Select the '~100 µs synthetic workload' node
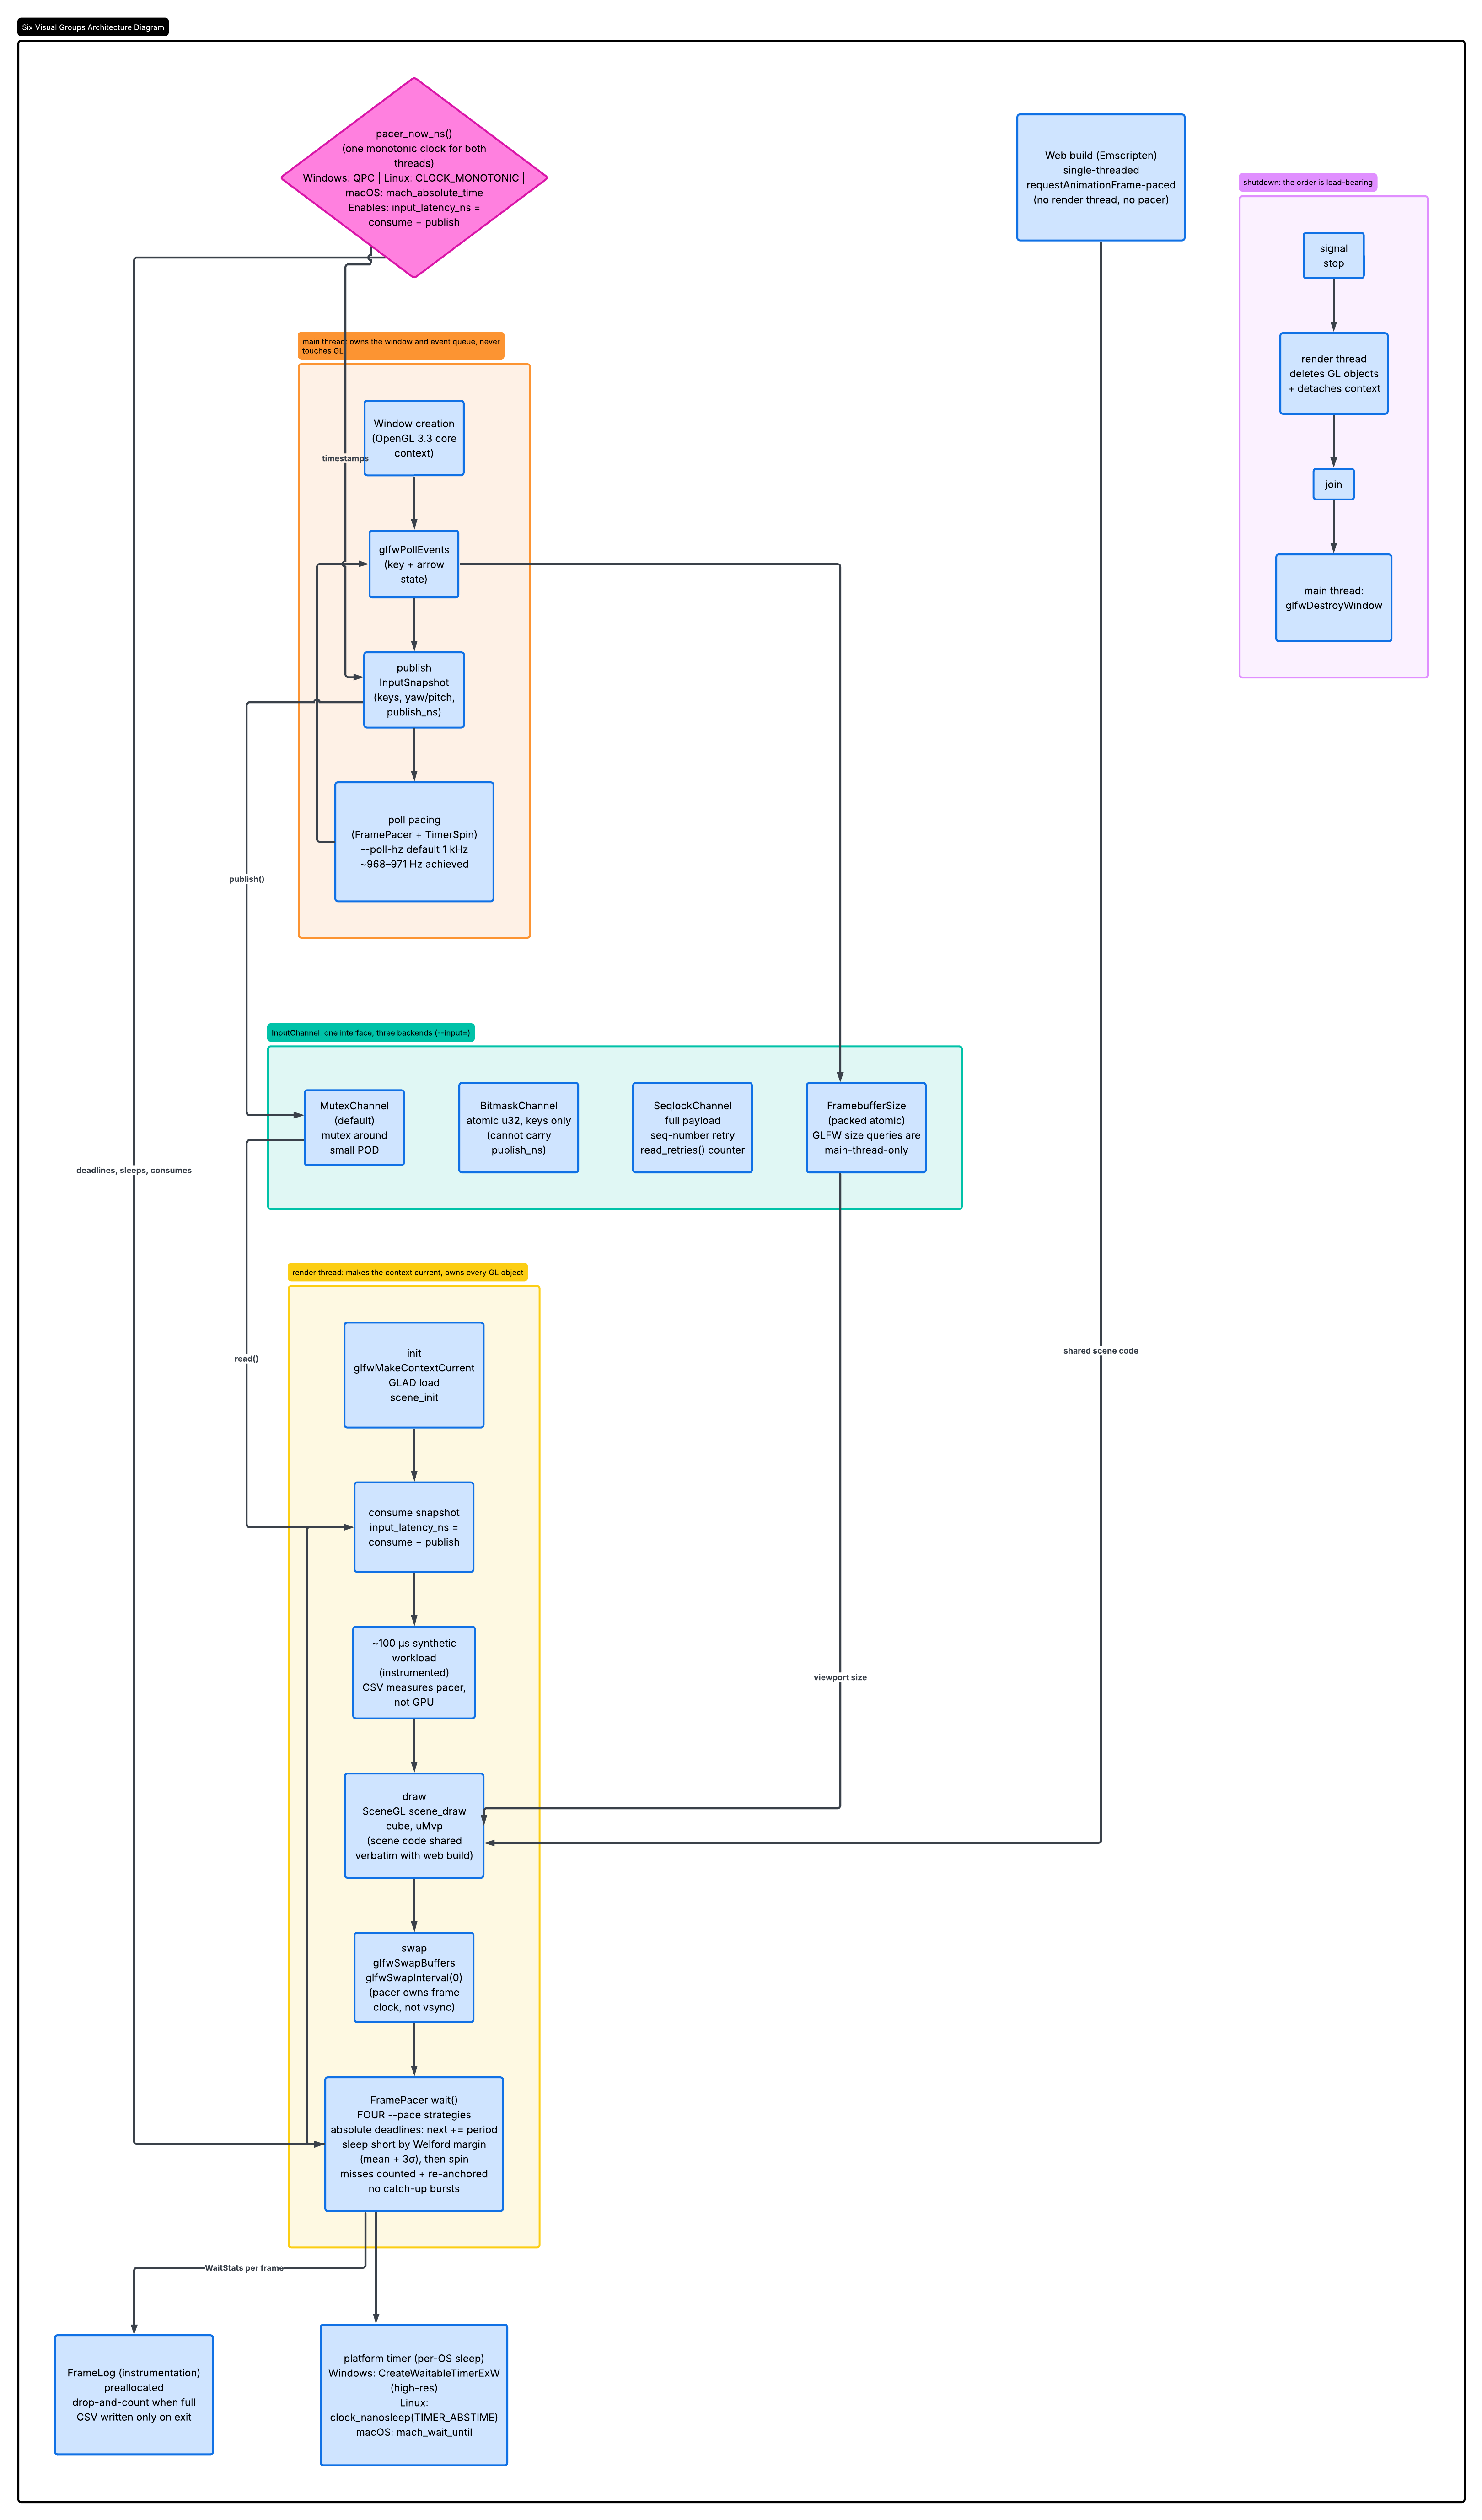The width and height of the screenshot is (1482, 2520). pos(414,1672)
